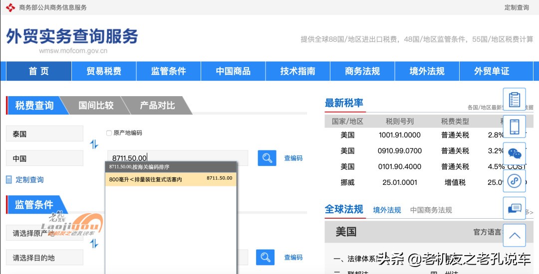Click 税则号列 column header
Screen dimensions: 539x274
(x=399, y=121)
